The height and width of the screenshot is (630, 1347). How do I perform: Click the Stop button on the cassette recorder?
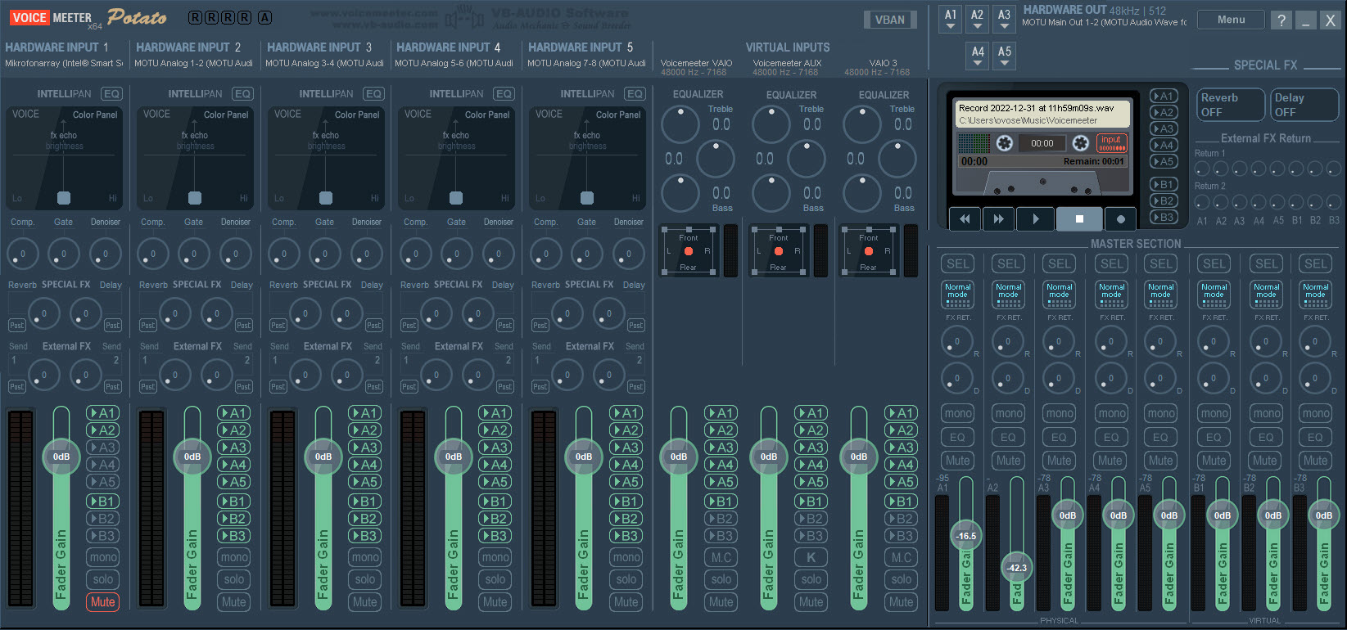1078,218
